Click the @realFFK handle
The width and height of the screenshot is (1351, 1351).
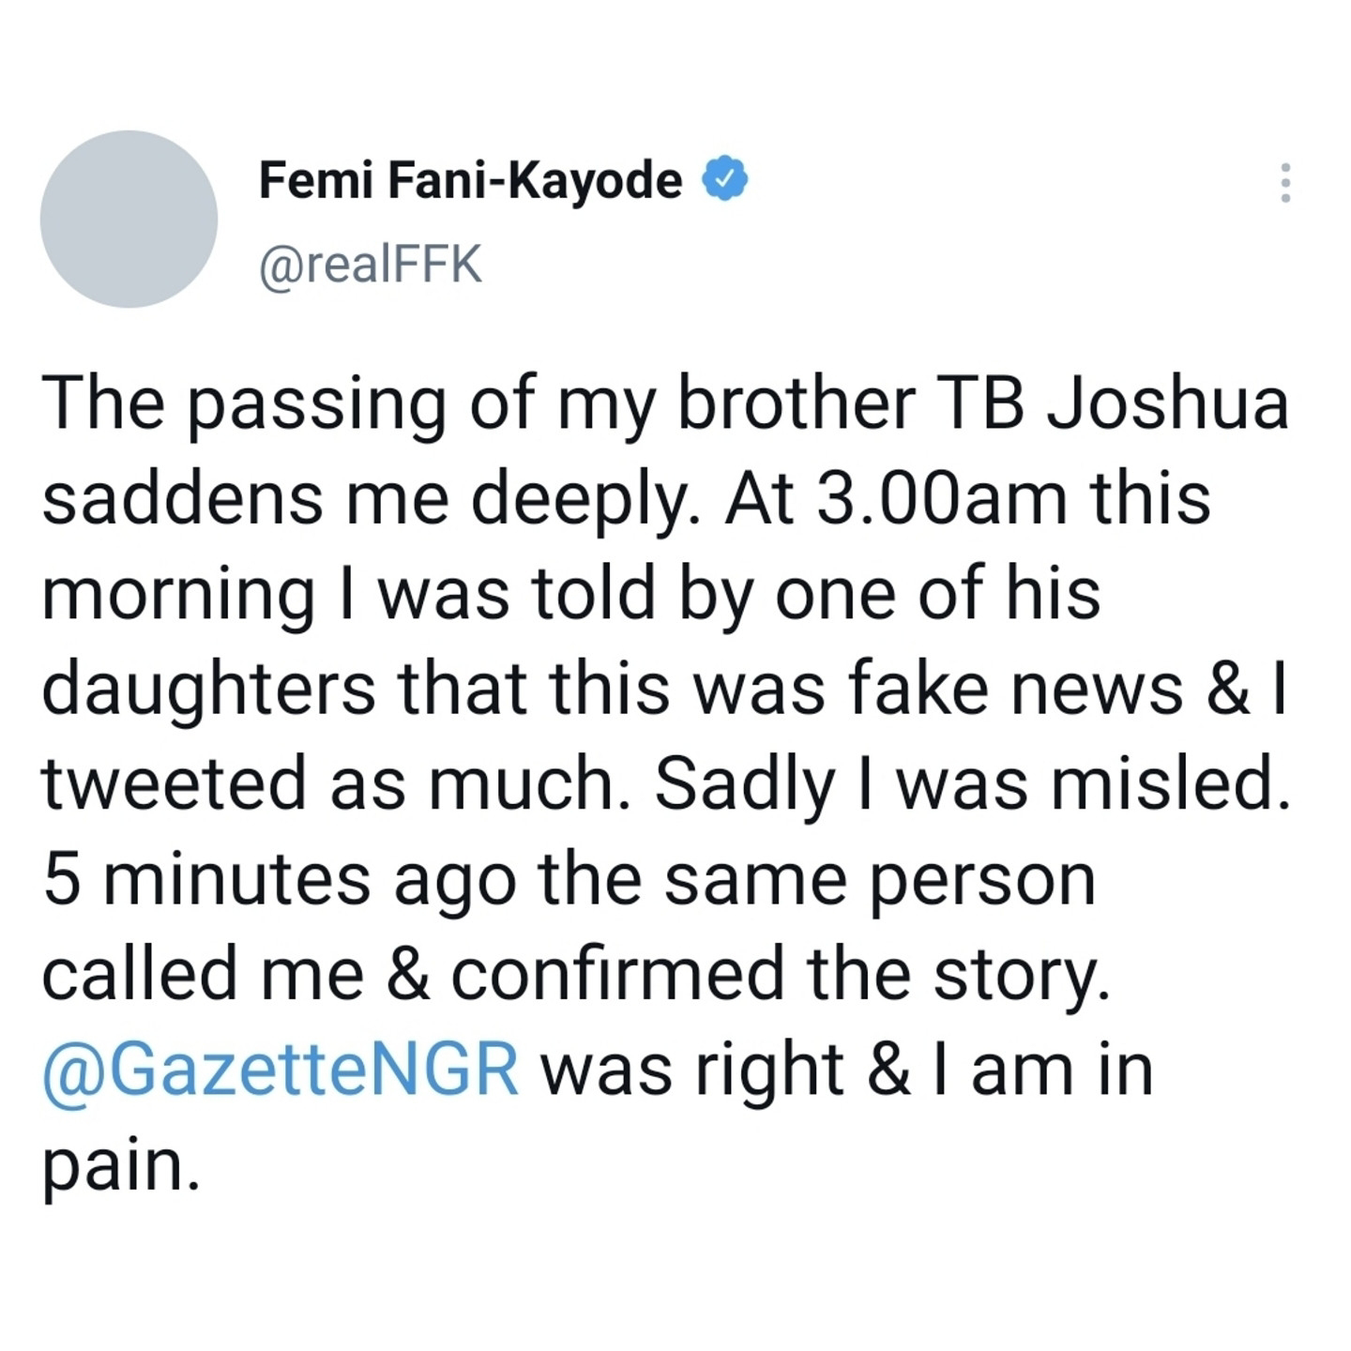370,265
